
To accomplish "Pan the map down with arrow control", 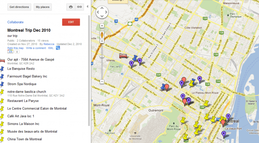I will pyautogui.click(x=102, y=16).
